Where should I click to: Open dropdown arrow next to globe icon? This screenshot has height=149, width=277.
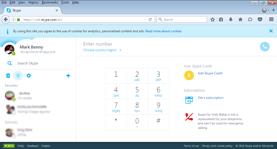click(269, 11)
